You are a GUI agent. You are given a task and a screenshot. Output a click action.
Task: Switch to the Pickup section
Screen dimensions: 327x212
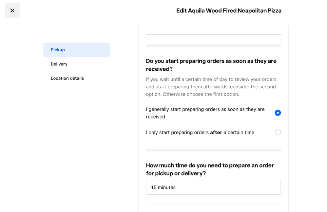pos(76,50)
